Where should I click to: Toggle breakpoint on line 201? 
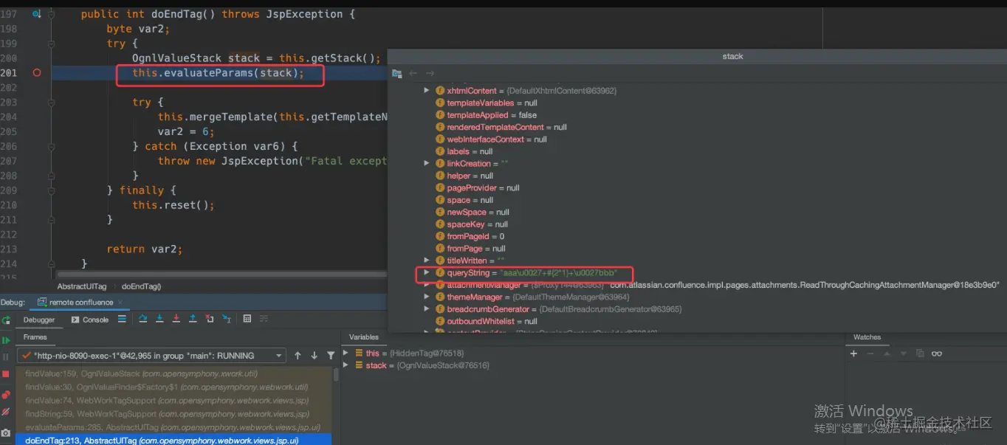point(37,72)
